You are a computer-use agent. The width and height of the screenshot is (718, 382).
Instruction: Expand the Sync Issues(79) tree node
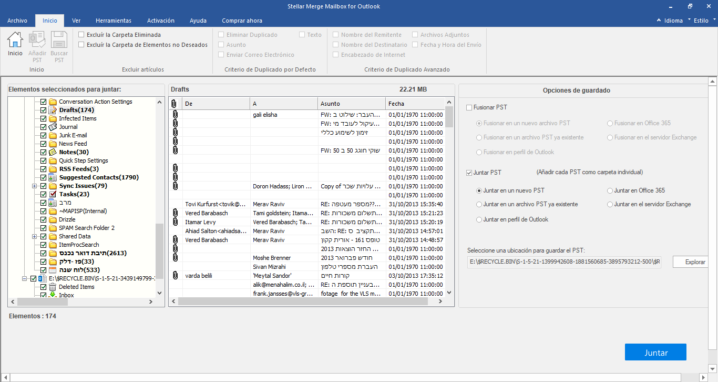(34, 186)
